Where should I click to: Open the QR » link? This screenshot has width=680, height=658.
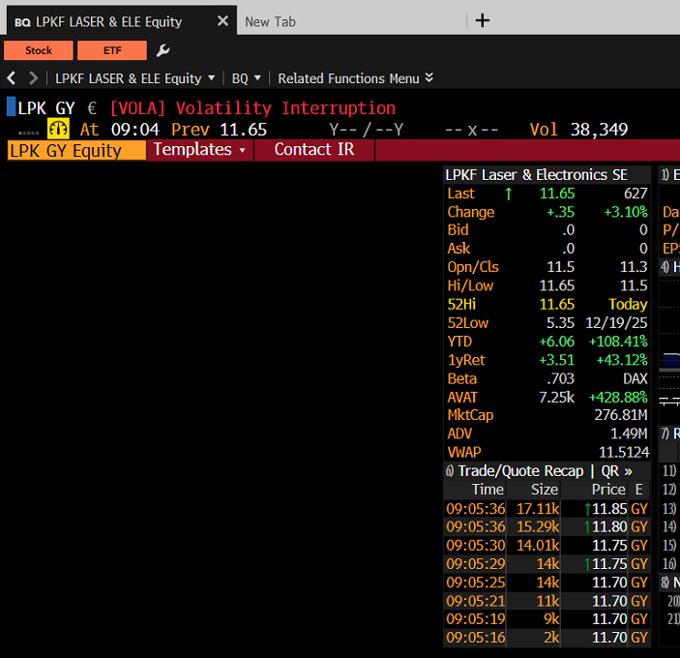(x=616, y=471)
